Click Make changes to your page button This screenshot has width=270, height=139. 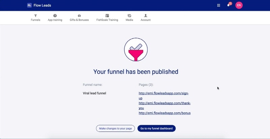click(x=115, y=128)
